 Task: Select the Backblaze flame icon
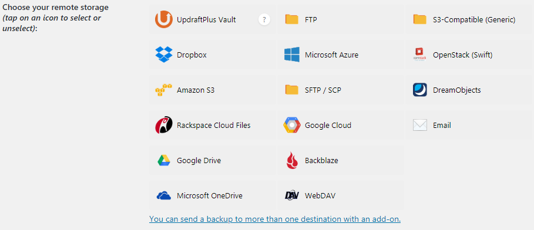coord(292,160)
